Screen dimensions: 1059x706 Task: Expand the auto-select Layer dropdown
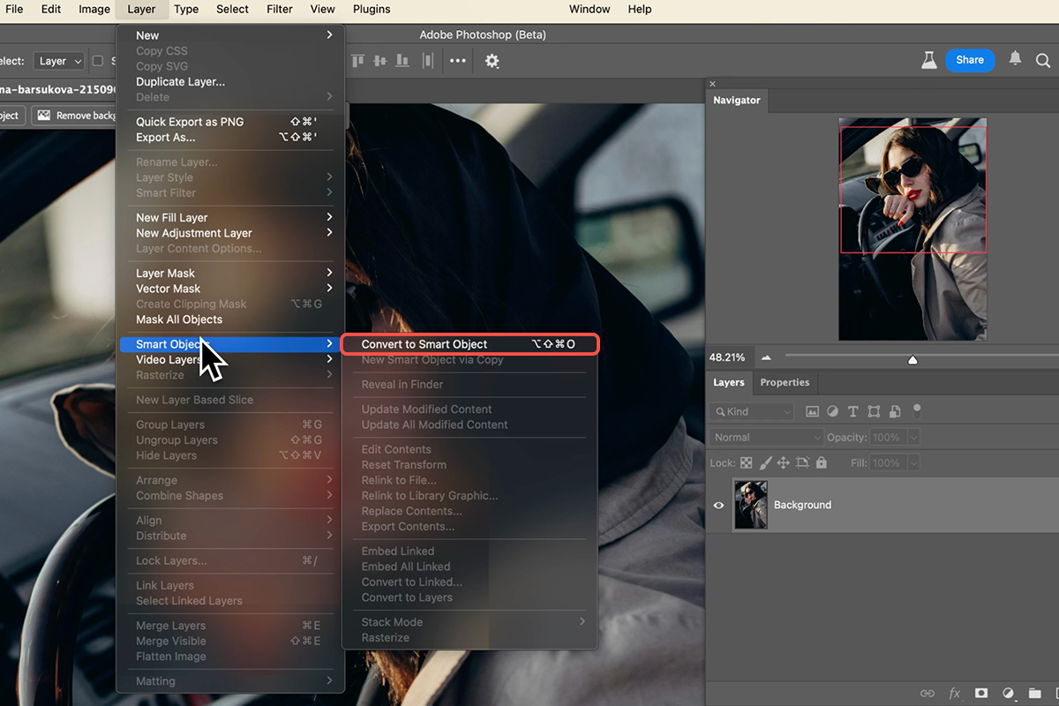click(x=59, y=61)
